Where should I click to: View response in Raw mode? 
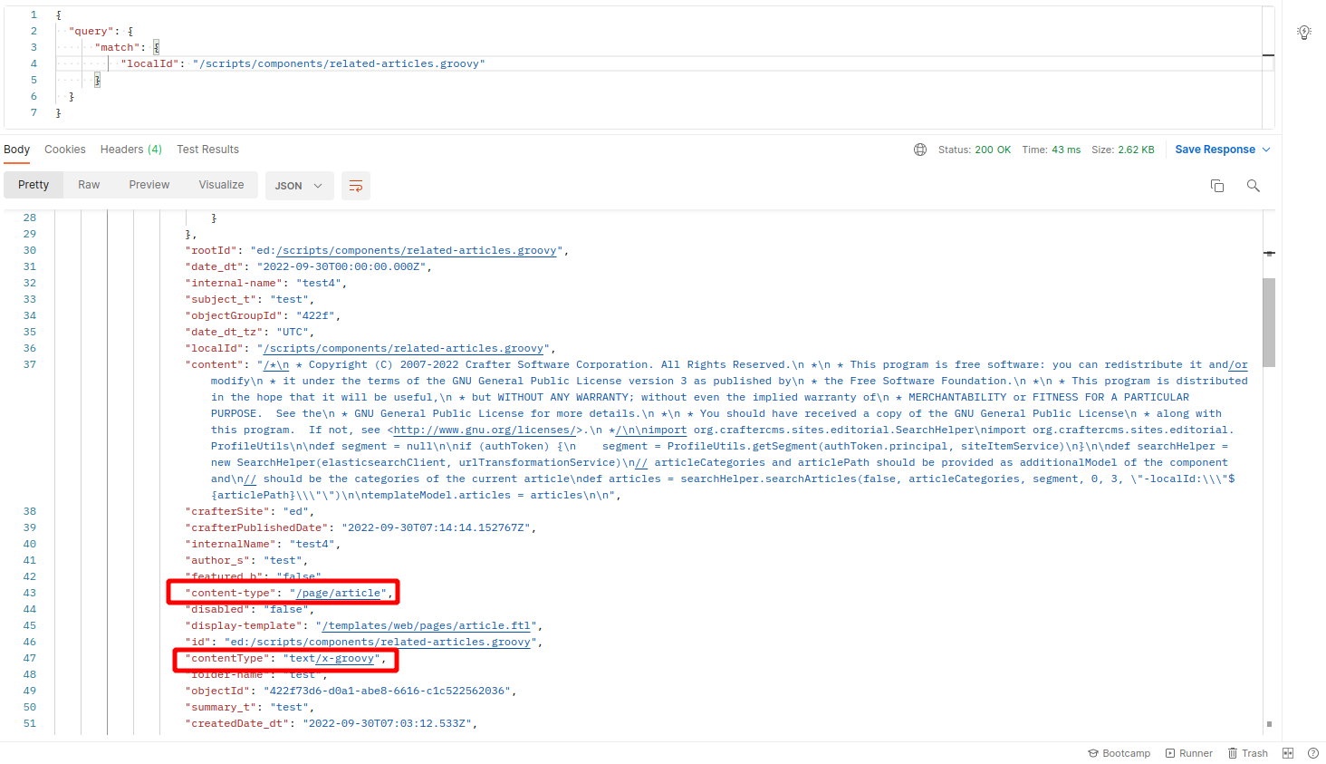88,185
